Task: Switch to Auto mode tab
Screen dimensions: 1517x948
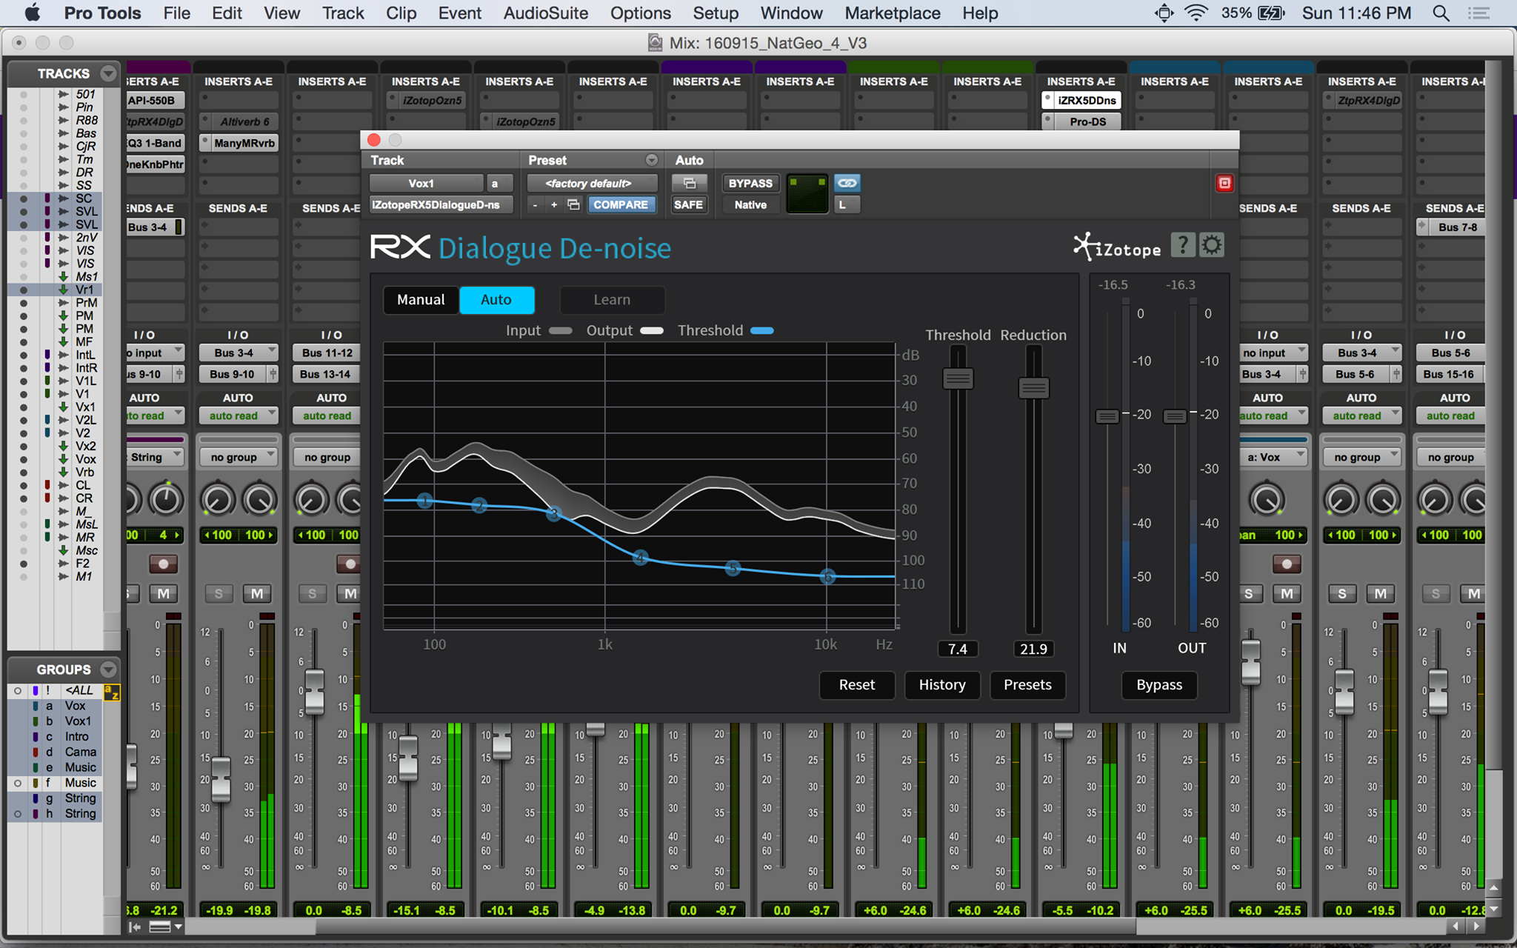Action: pos(496,300)
